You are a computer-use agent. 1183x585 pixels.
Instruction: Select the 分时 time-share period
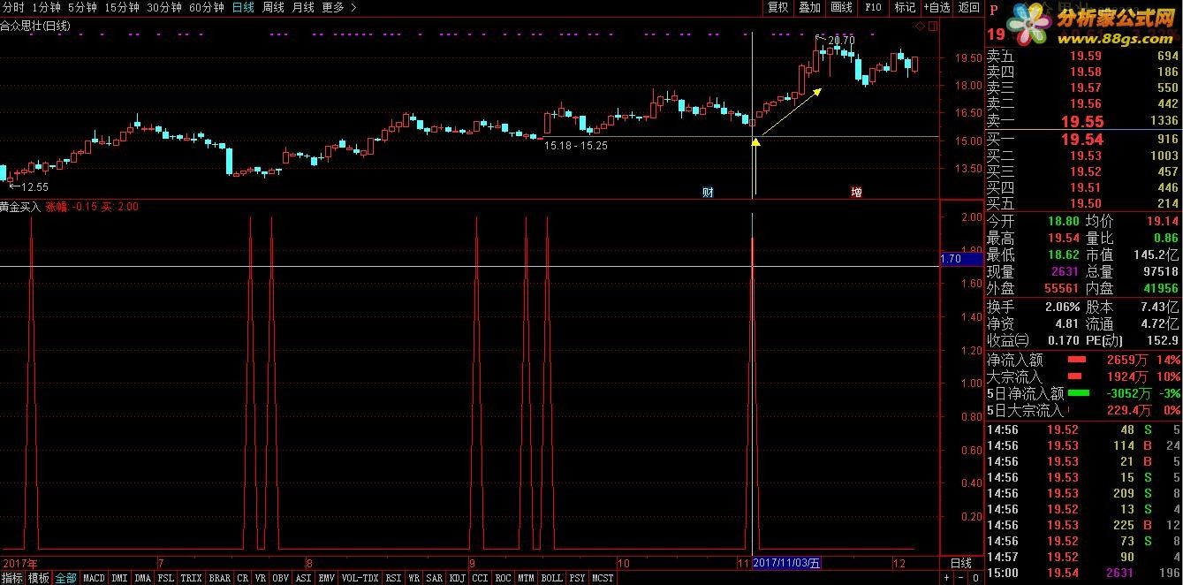(13, 7)
